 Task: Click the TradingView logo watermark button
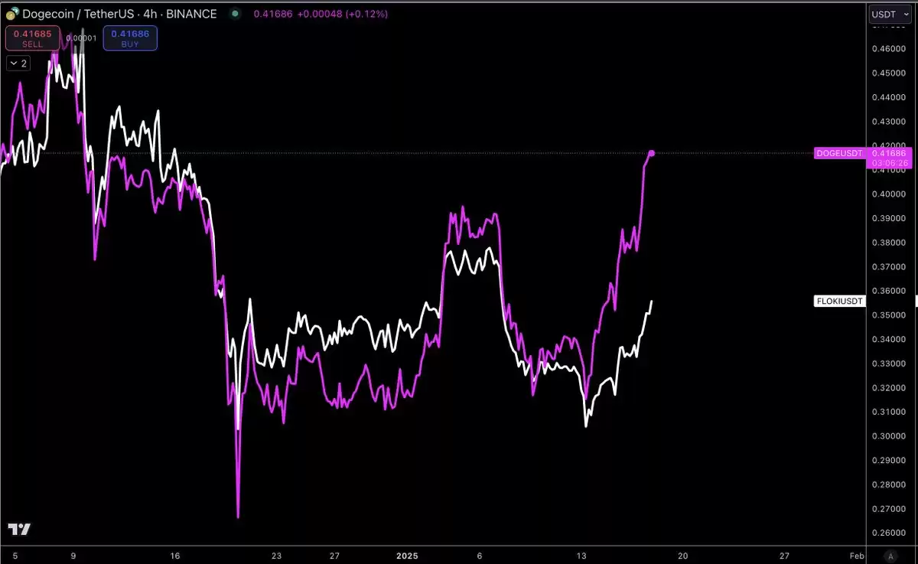click(19, 530)
